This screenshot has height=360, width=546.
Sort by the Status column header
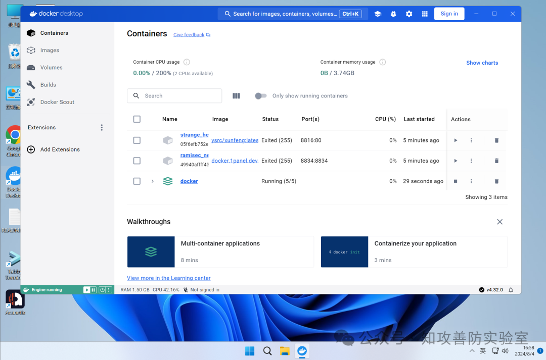[x=270, y=119]
